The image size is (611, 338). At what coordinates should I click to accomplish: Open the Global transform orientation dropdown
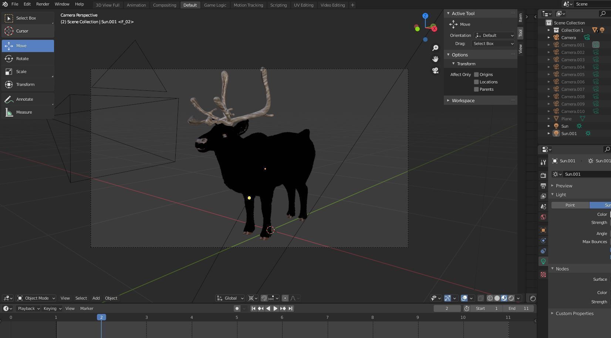[230, 298]
